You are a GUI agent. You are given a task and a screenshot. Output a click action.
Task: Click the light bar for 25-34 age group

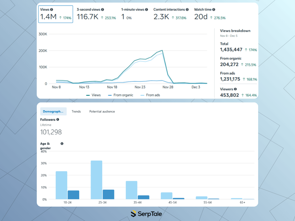click(97, 180)
